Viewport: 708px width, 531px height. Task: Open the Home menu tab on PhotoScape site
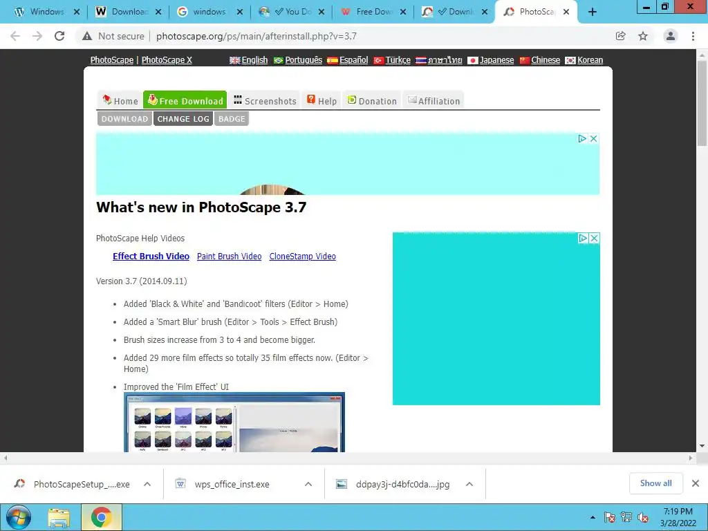(120, 101)
